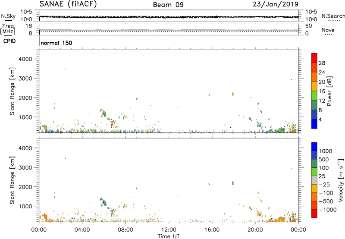Click the 2000 km tick in velocity panel
This screenshot has height=239, width=345.
tap(25, 187)
